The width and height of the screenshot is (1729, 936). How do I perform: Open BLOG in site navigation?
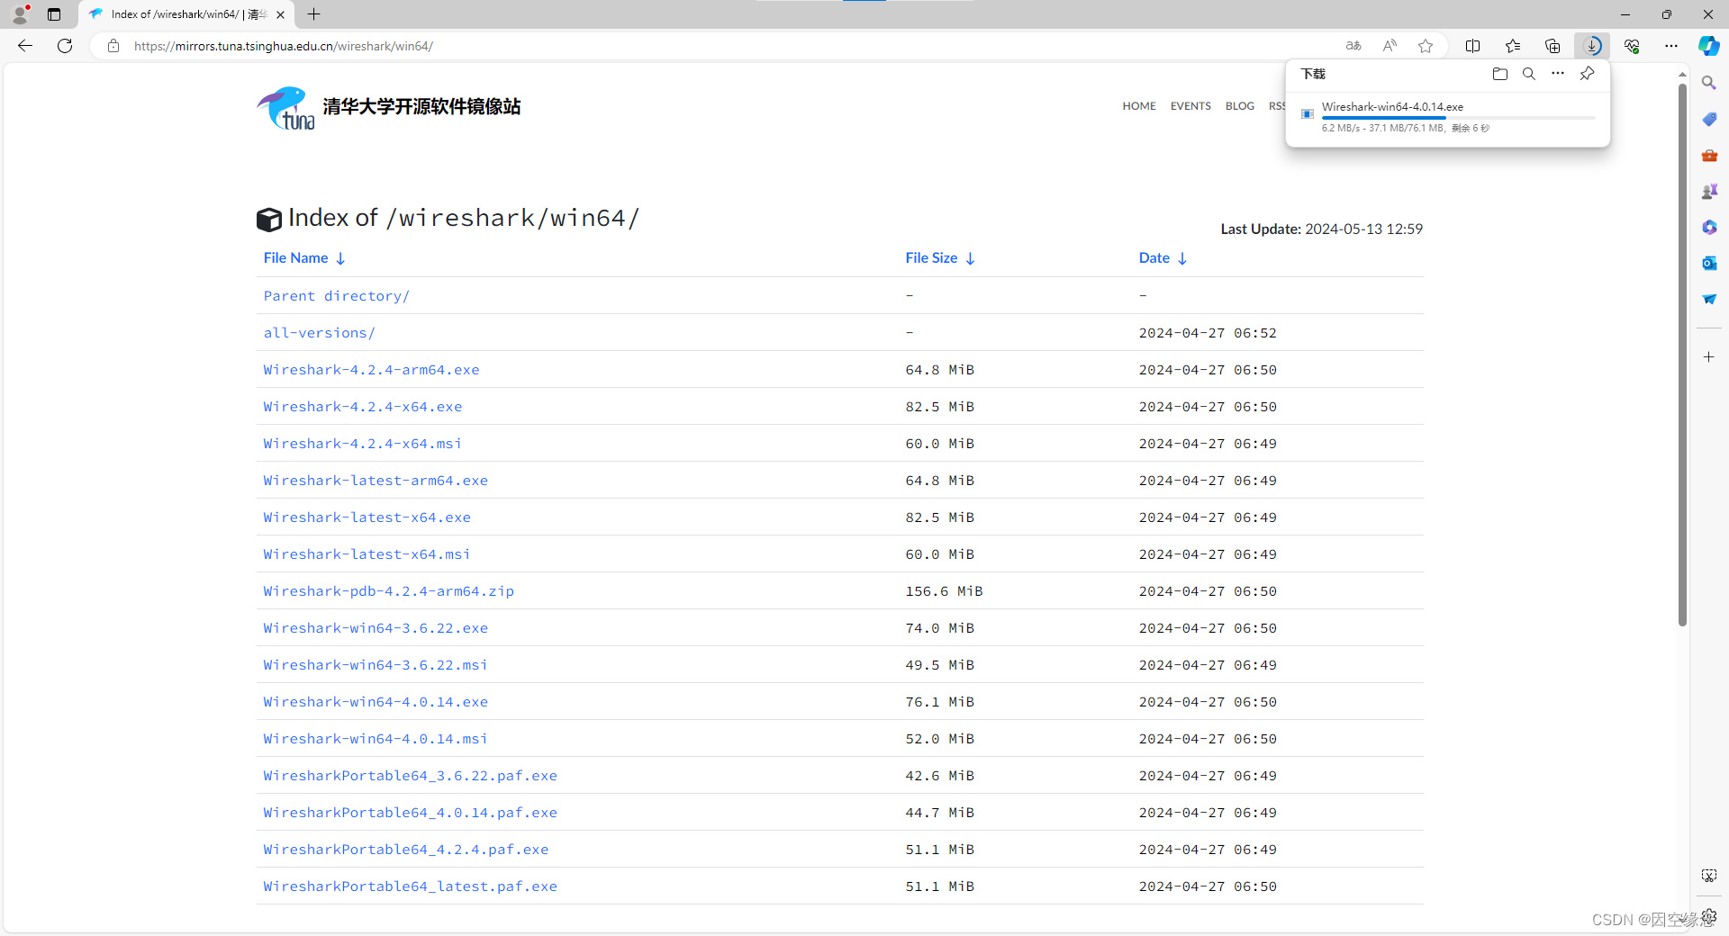[1240, 106]
